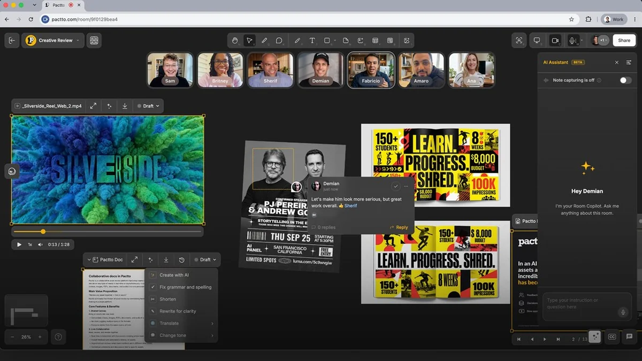Select the text tool in toolbar
642x361 pixels.
(x=312, y=41)
